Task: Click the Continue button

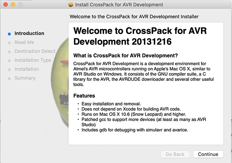Action: (x=208, y=154)
